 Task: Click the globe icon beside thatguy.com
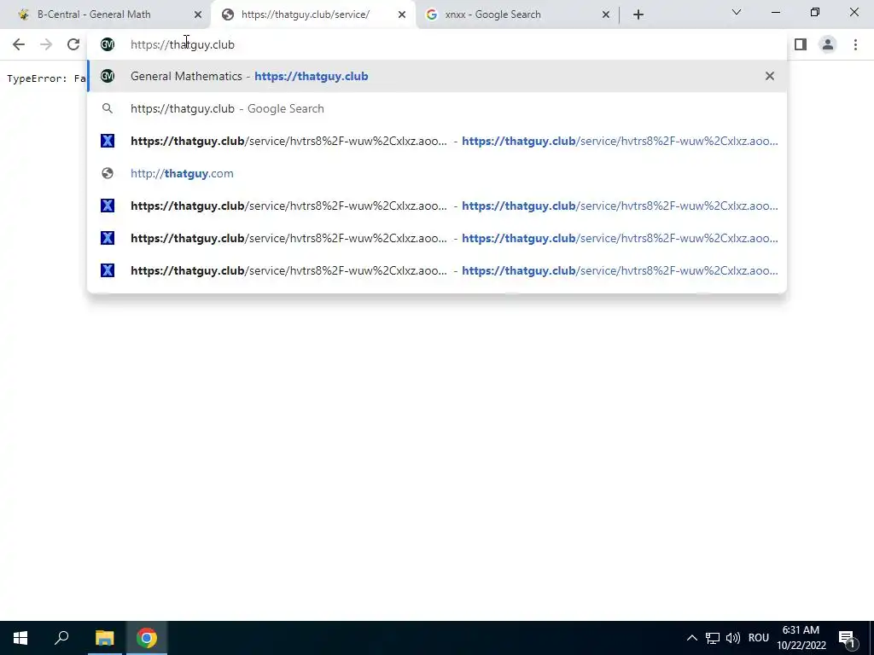[108, 173]
